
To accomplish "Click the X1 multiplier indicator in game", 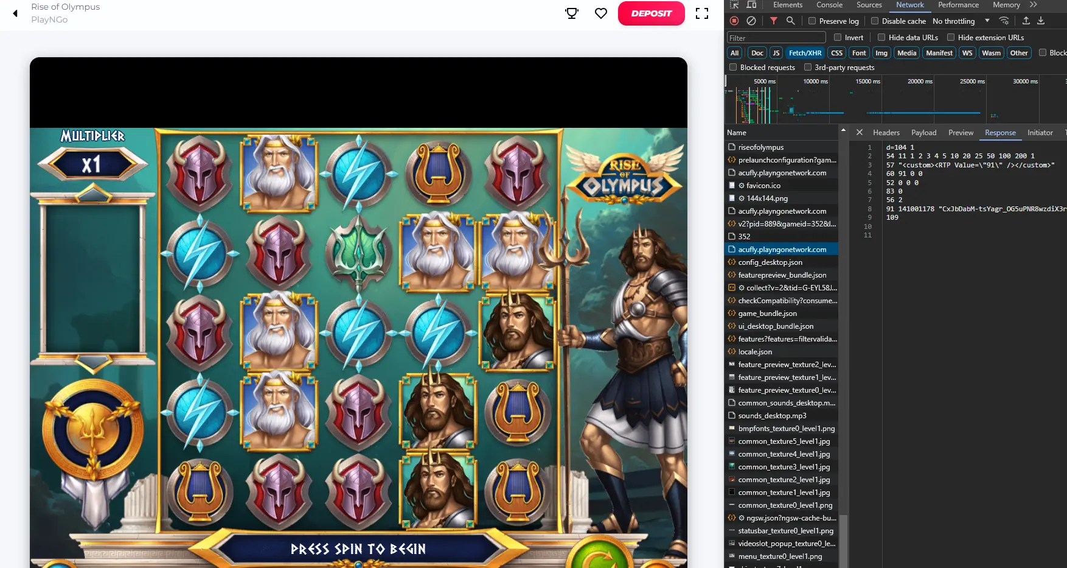I will tap(92, 164).
